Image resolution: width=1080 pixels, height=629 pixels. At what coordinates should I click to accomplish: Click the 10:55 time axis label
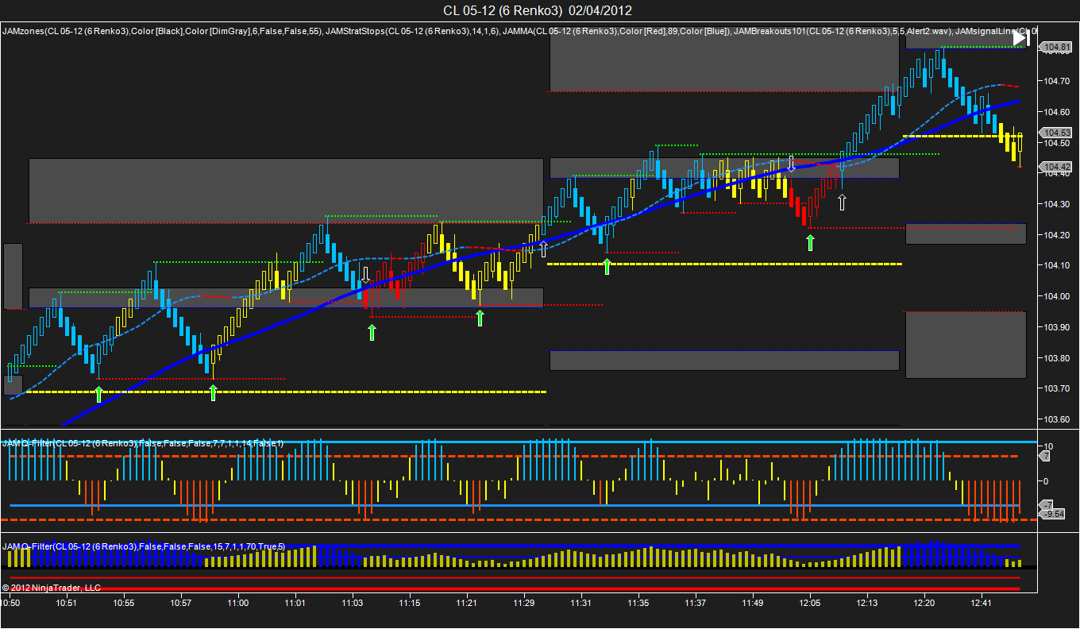123,604
